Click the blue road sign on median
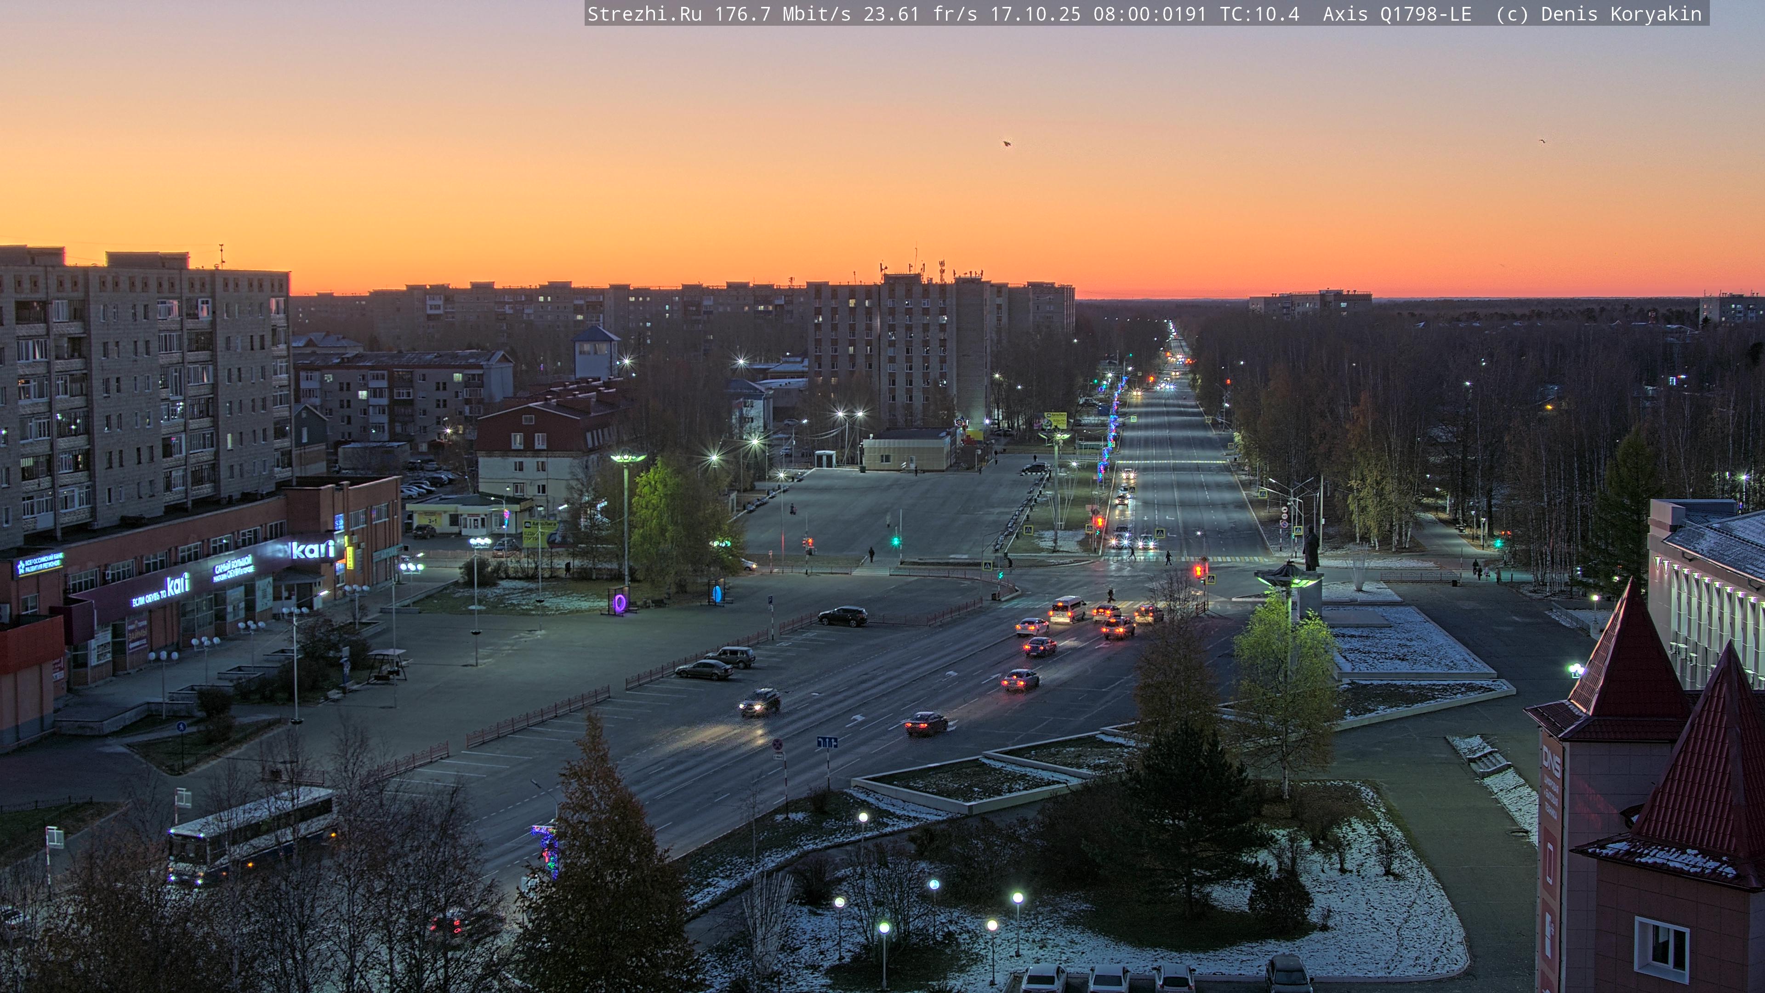 (x=827, y=742)
